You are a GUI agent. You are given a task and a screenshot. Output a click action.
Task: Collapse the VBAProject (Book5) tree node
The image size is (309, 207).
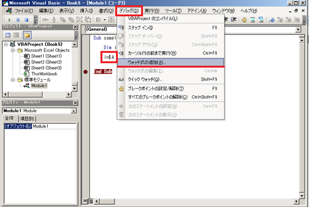tap(6, 44)
